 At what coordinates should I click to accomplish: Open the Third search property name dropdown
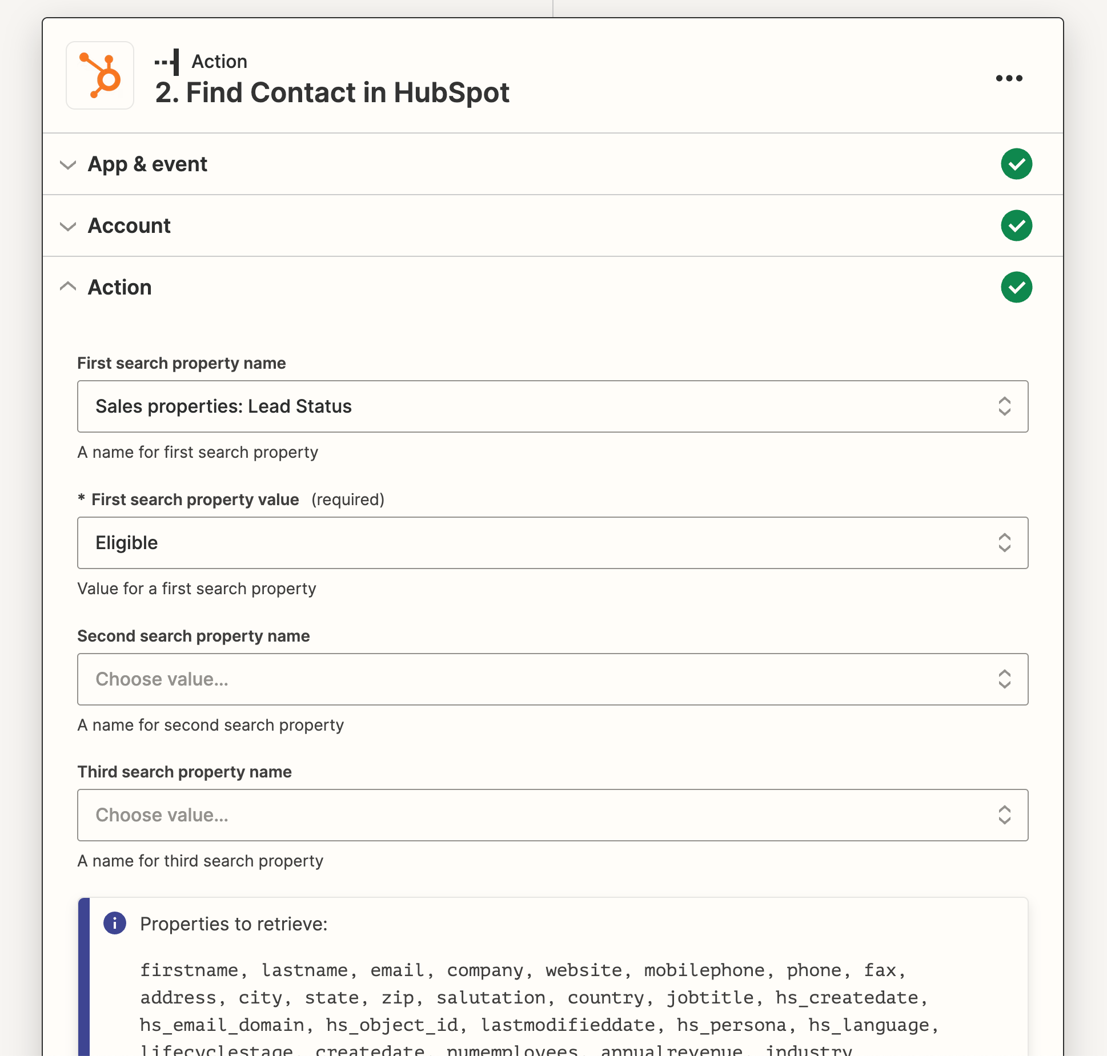pos(552,815)
